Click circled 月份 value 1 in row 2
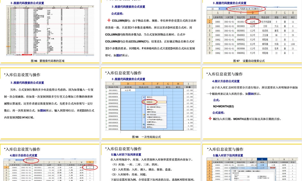Viewport: 302px width, 181px height. pos(90,167)
